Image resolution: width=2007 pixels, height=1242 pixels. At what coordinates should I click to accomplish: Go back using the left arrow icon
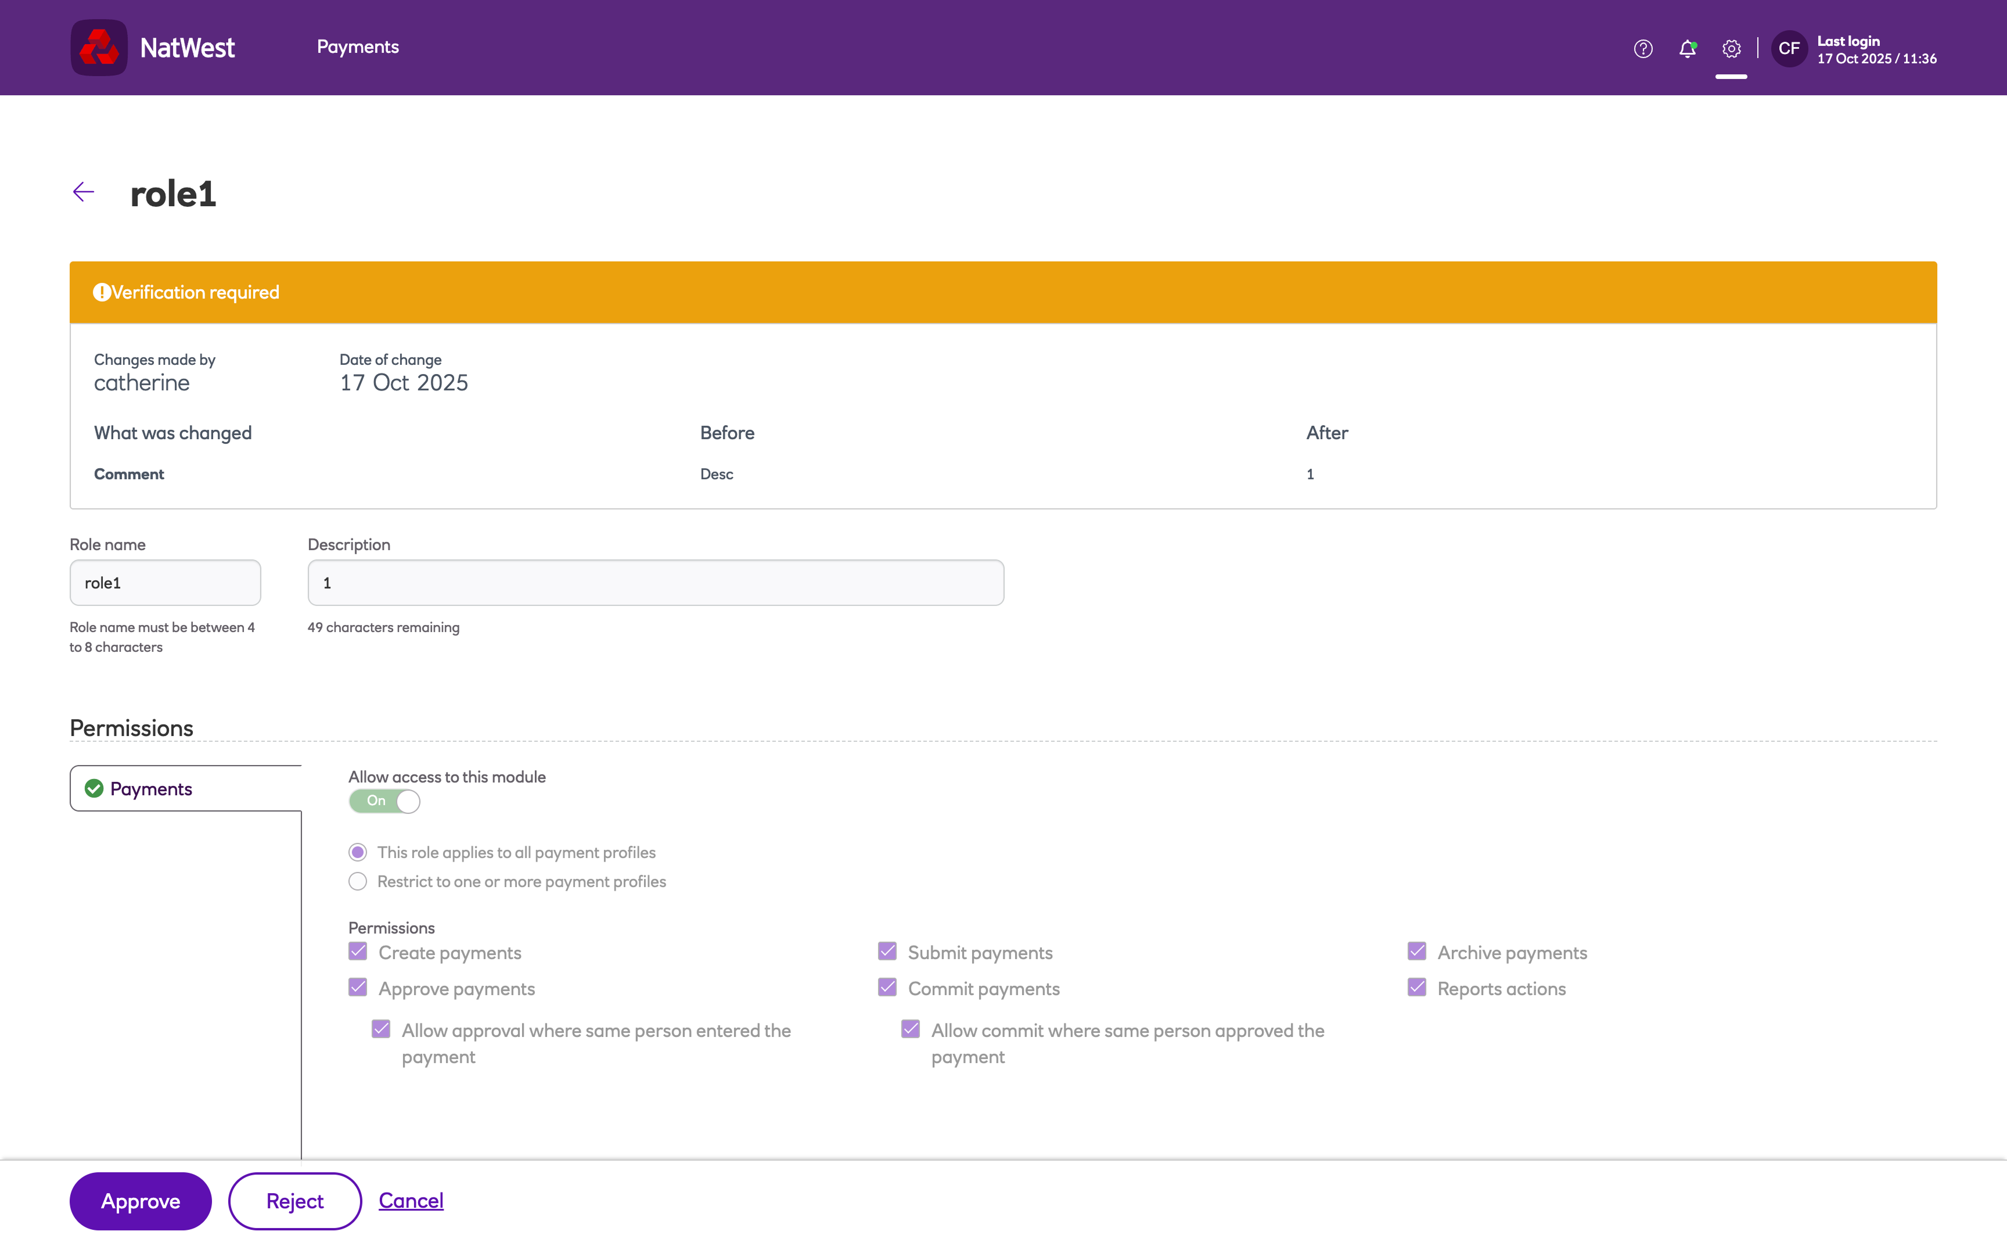click(x=84, y=192)
